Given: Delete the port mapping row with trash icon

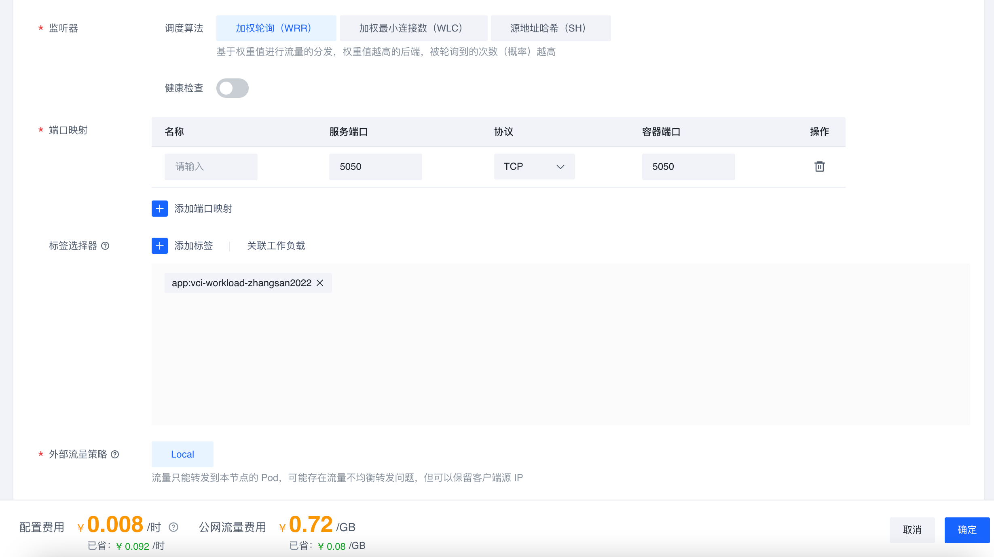Looking at the screenshot, I should coord(819,167).
